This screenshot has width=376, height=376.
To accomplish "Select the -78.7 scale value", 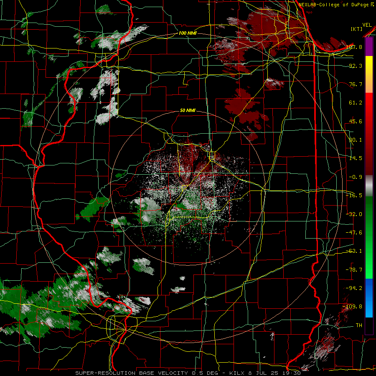I will click(354, 270).
